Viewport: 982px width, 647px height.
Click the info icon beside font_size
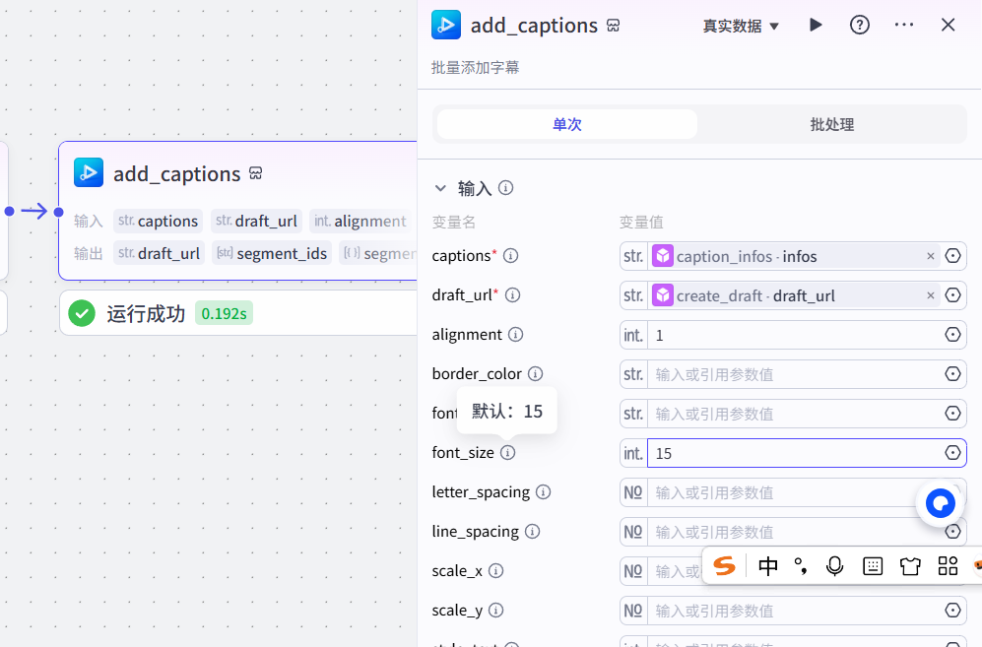507,453
